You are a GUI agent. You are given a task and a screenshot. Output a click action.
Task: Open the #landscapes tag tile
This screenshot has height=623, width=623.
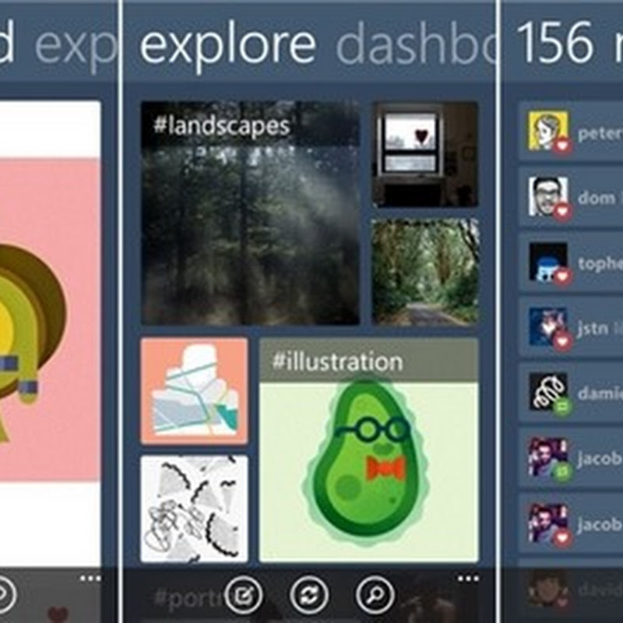[250, 213]
